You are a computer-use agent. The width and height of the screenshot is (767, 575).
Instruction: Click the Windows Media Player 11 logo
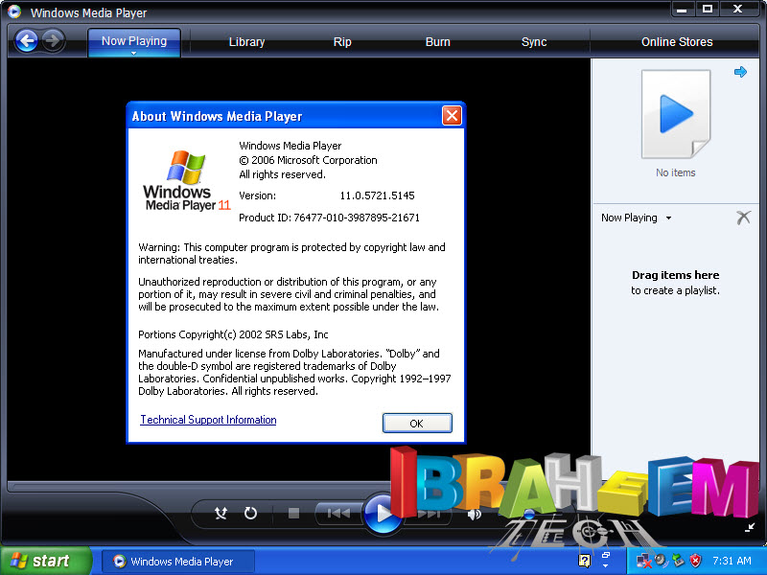(186, 181)
